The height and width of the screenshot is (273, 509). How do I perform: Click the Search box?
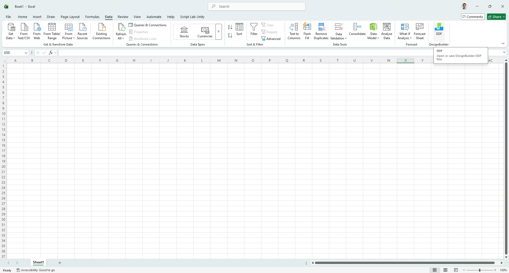point(257,6)
